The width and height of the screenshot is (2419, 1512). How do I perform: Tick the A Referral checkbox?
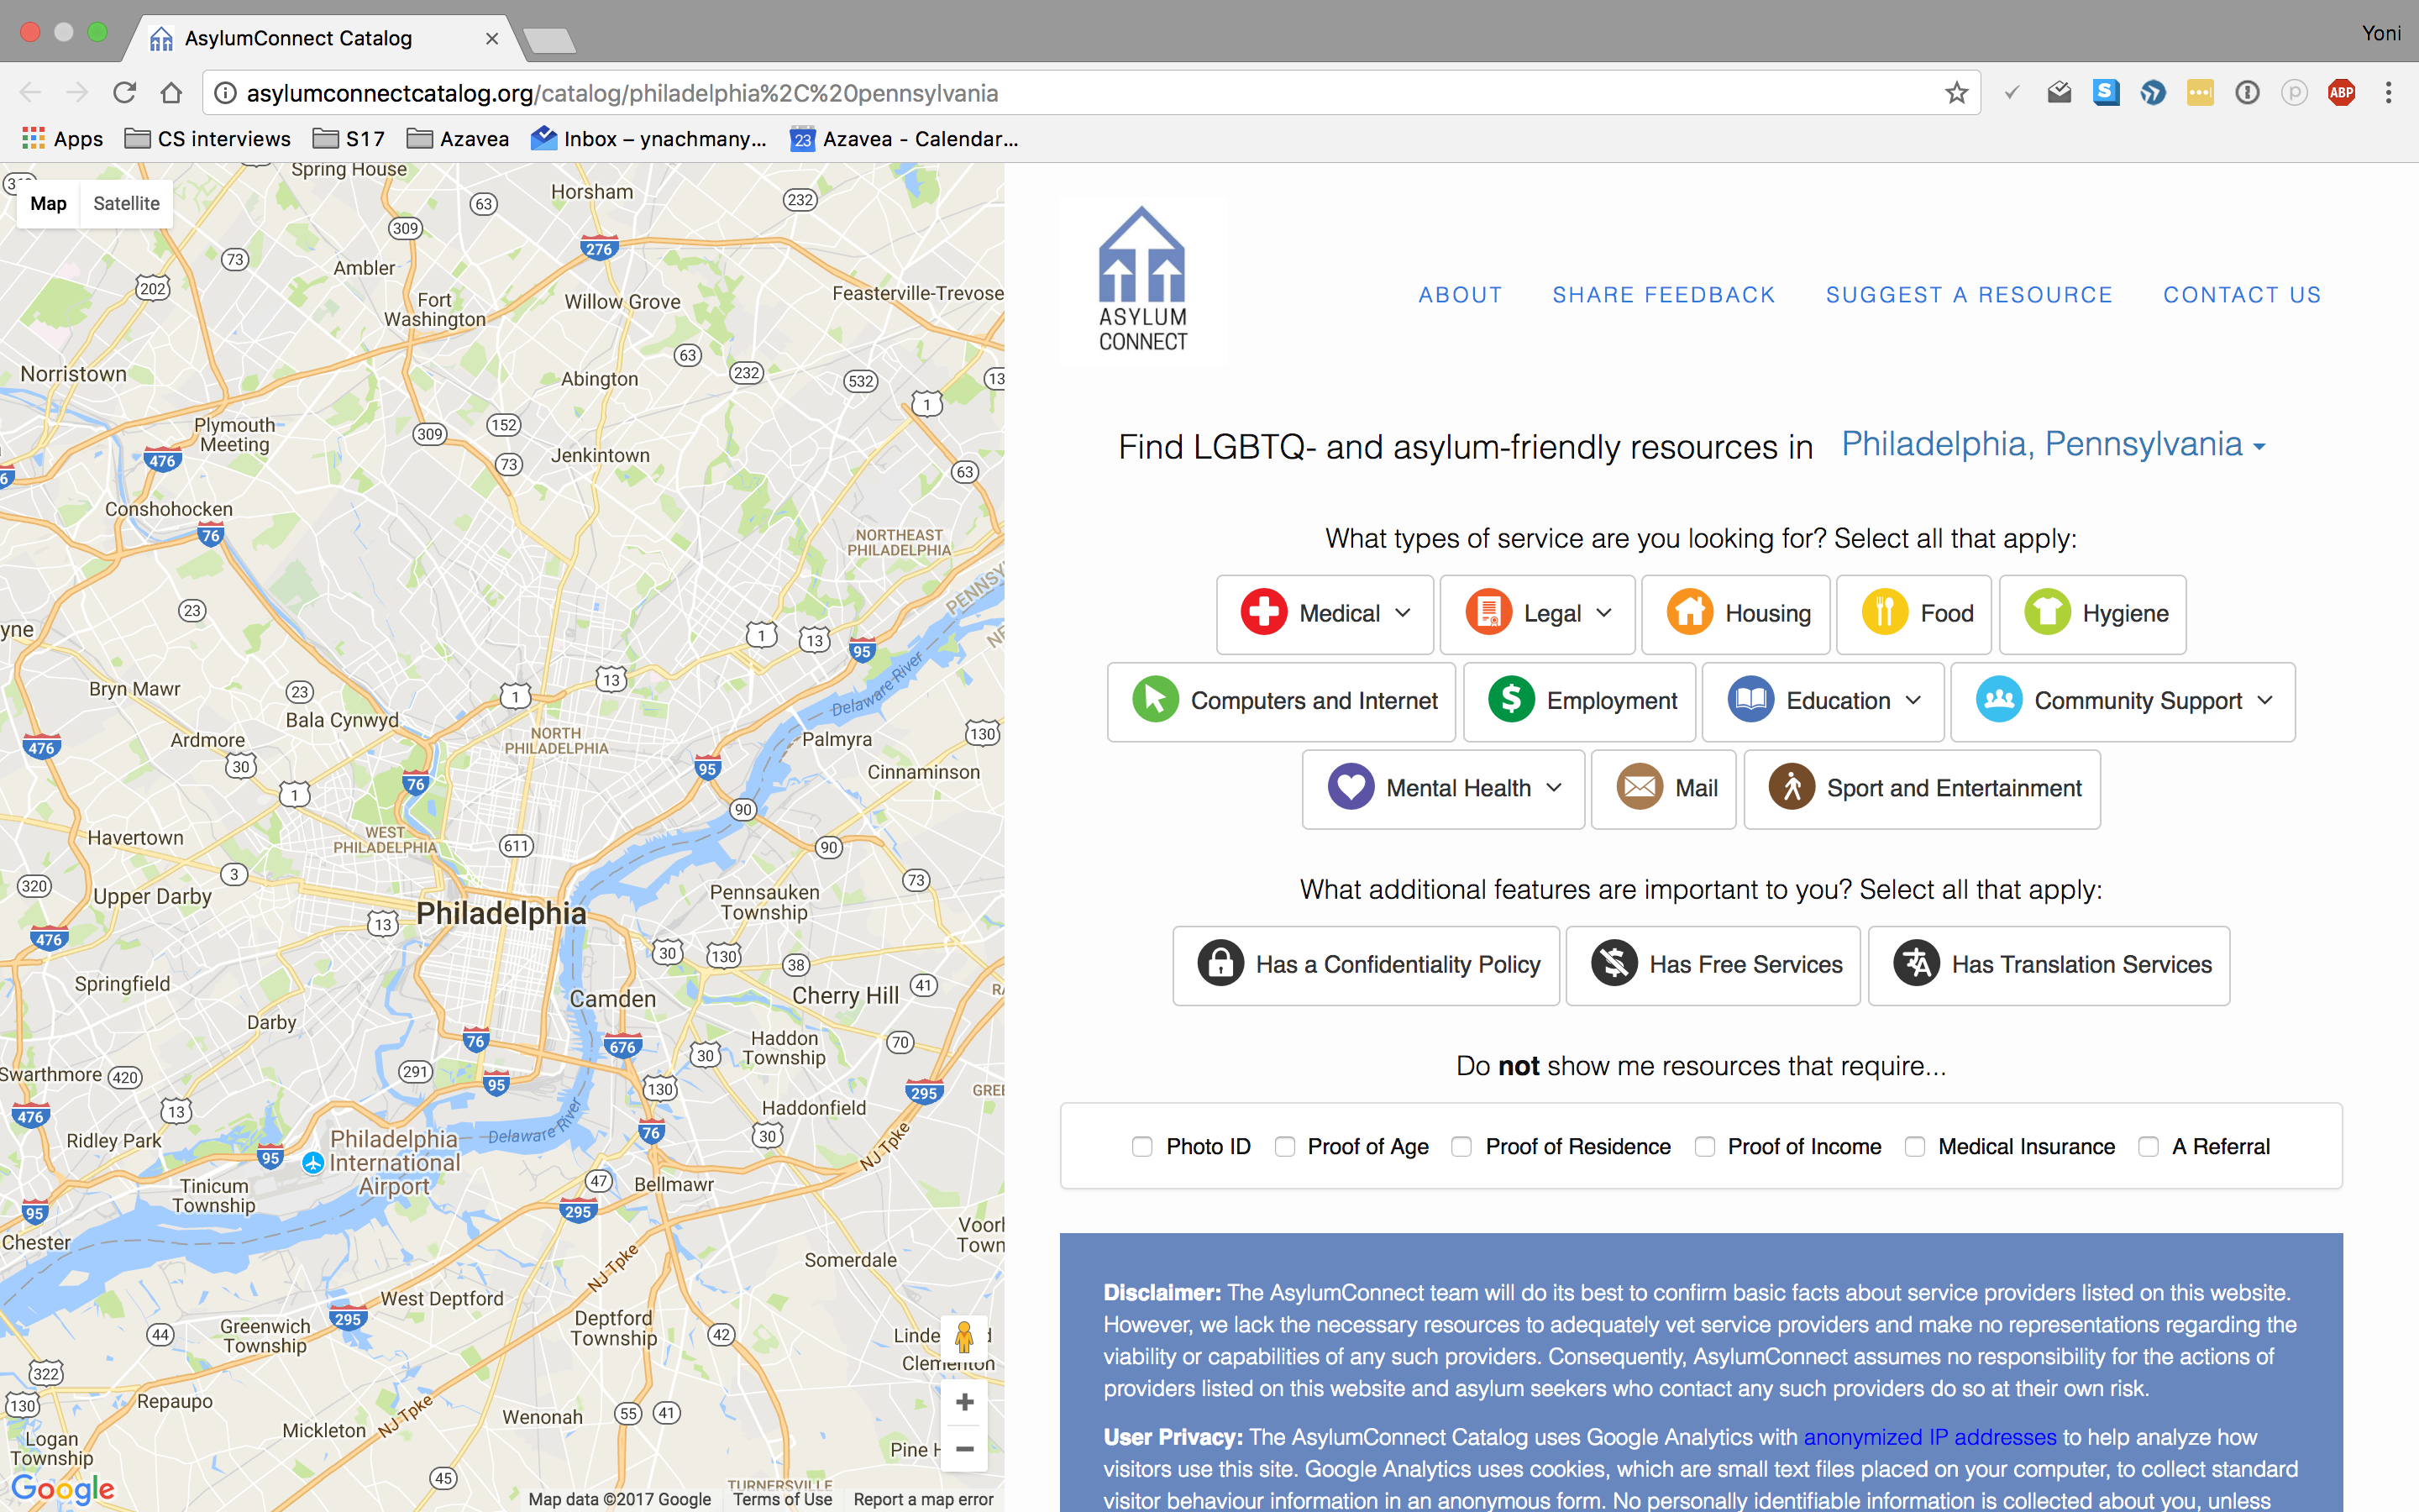point(2147,1146)
